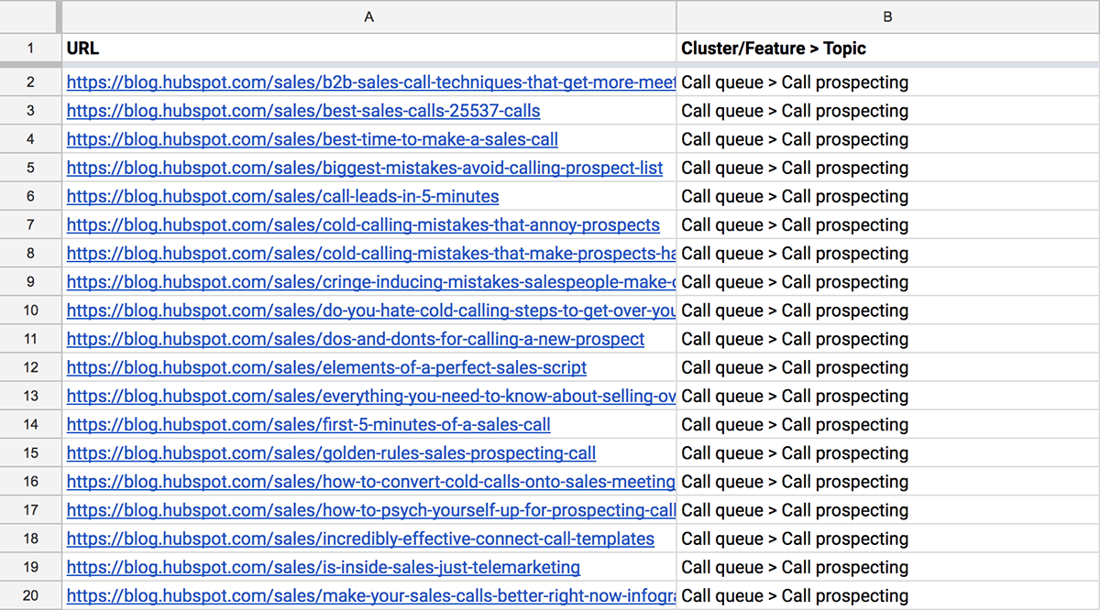Select row 9 via its row number

tap(30, 281)
